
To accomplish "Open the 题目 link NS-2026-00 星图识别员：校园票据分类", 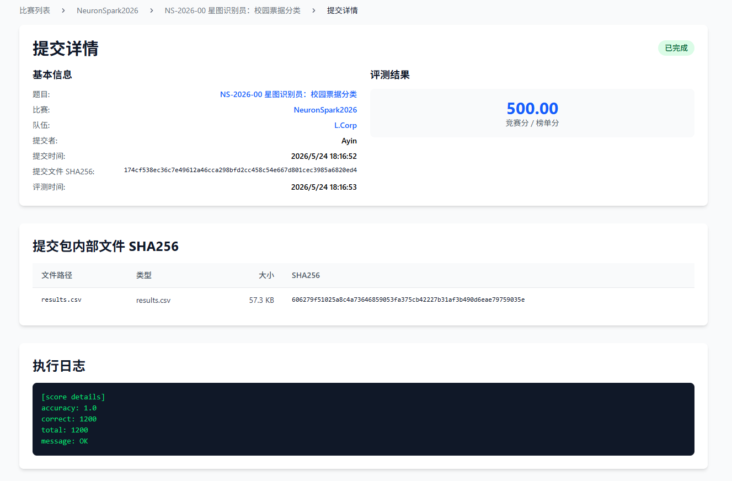I will coord(288,94).
